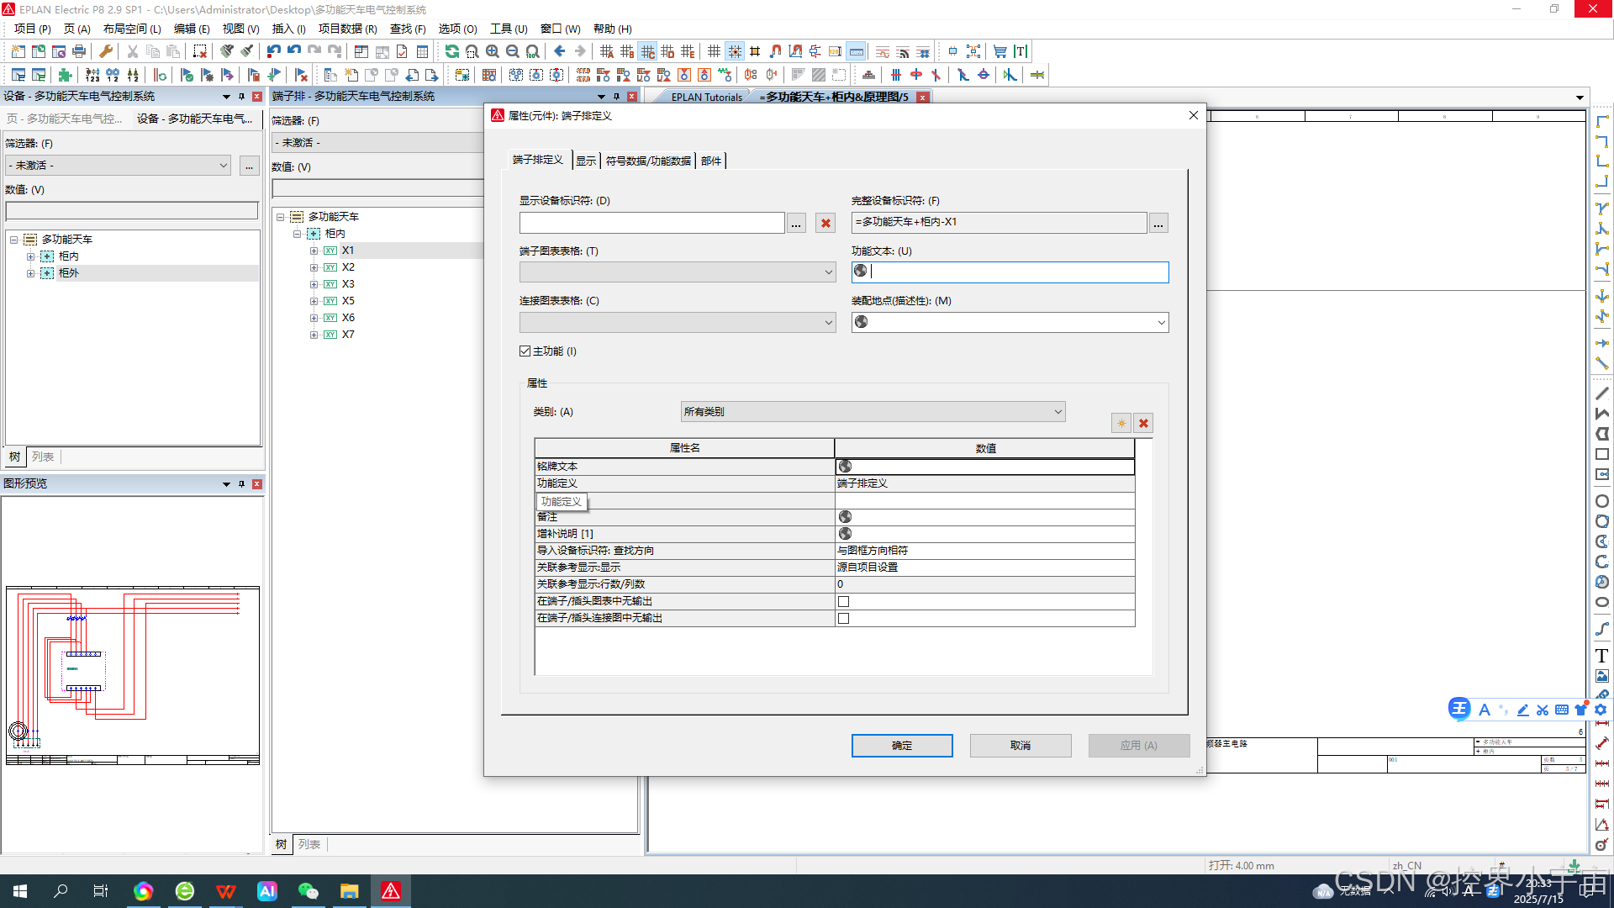Image resolution: width=1614 pixels, height=908 pixels.
Task: Toggle the pin on the 端子排 navigator panel
Action: (616, 97)
